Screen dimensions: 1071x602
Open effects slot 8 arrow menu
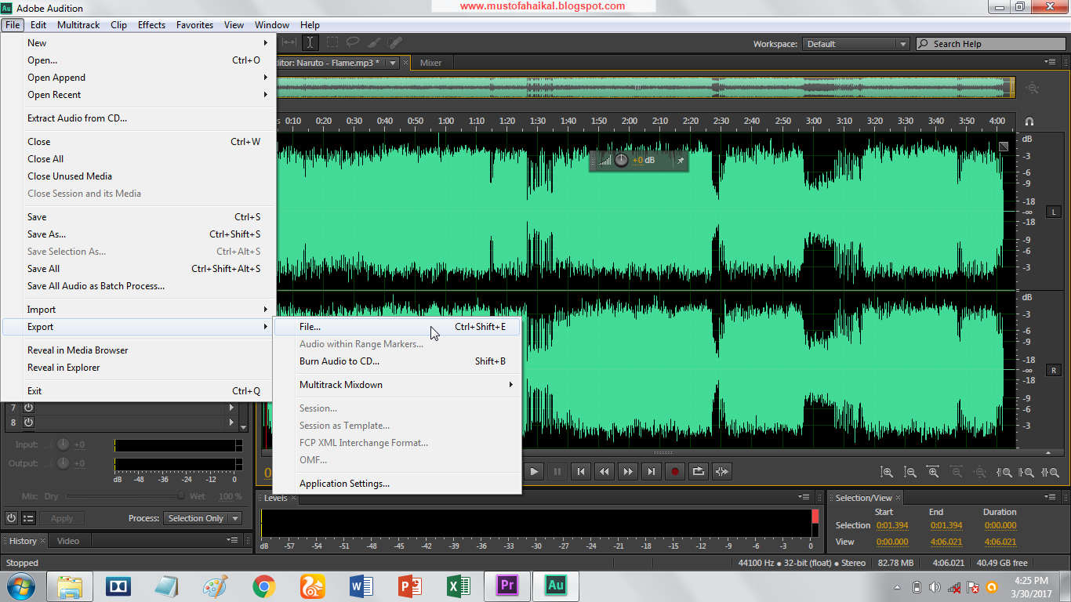click(231, 422)
